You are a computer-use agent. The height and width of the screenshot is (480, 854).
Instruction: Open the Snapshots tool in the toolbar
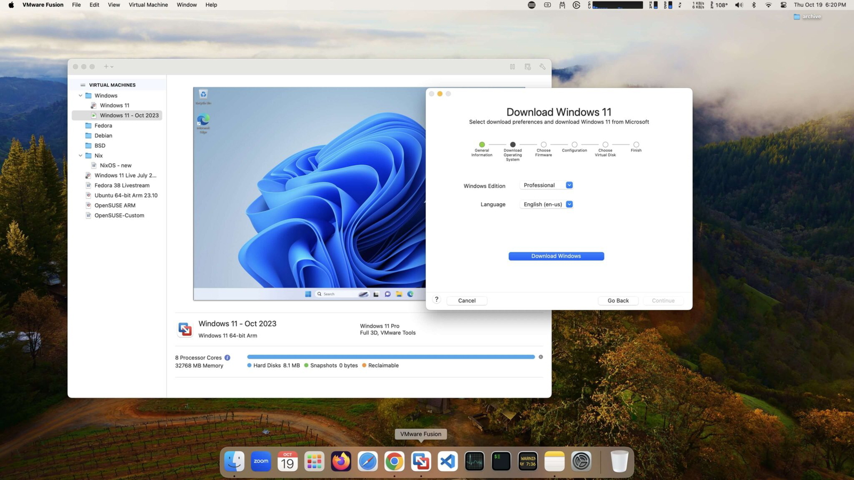click(x=527, y=66)
